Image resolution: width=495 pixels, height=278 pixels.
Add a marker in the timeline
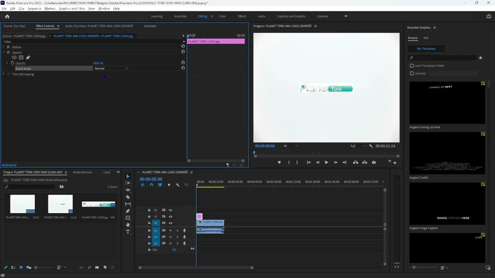(169, 185)
